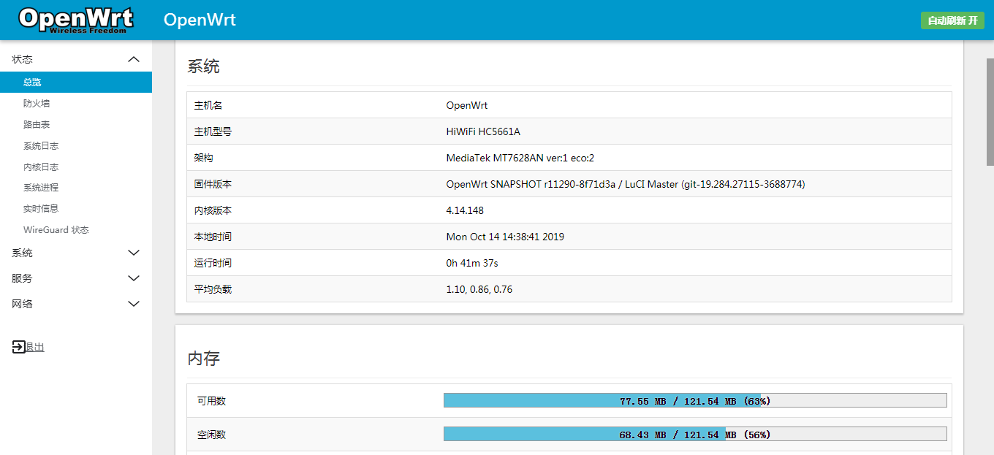Click the 主机型号 row label

pos(213,131)
